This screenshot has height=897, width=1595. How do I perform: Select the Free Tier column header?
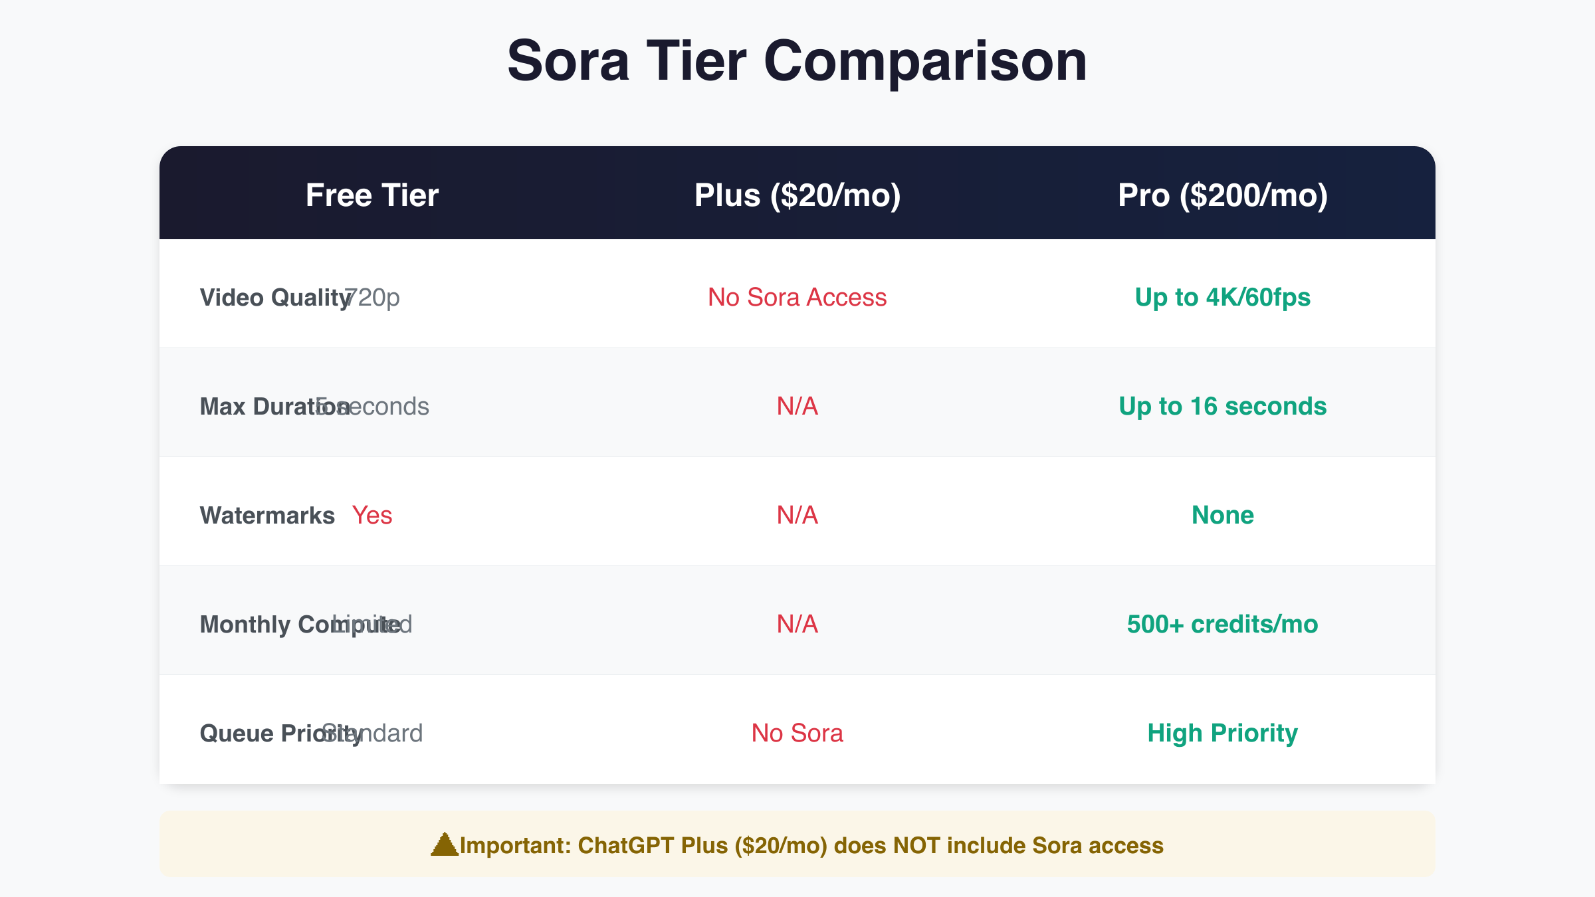(372, 195)
